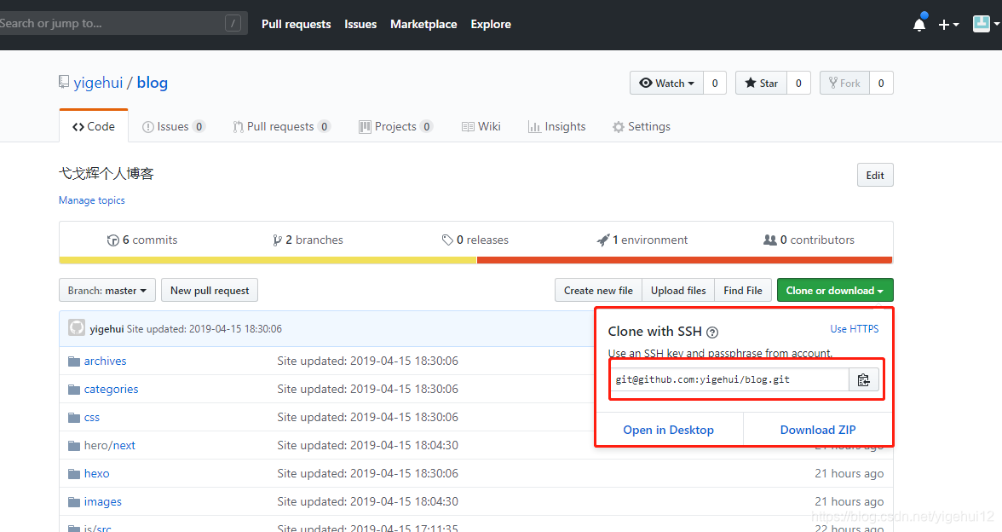Open Explore in top navigation
Viewport: 1002px width, 532px height.
(491, 24)
